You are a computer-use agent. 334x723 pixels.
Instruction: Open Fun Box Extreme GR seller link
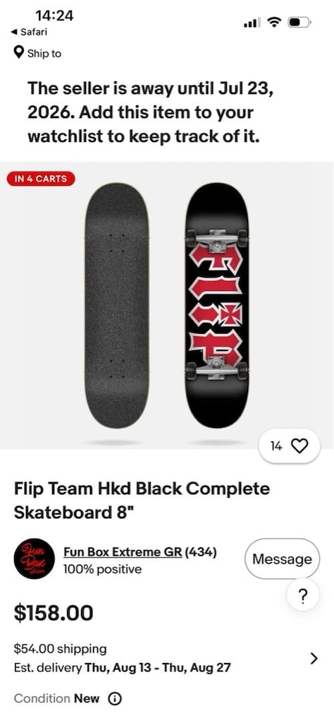click(123, 551)
